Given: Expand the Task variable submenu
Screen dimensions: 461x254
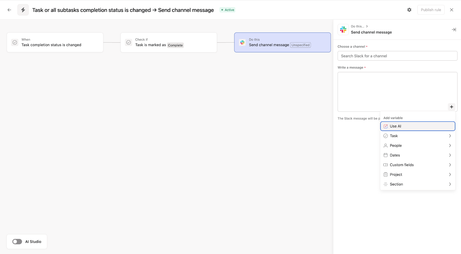Looking at the screenshot, I should (x=417, y=136).
